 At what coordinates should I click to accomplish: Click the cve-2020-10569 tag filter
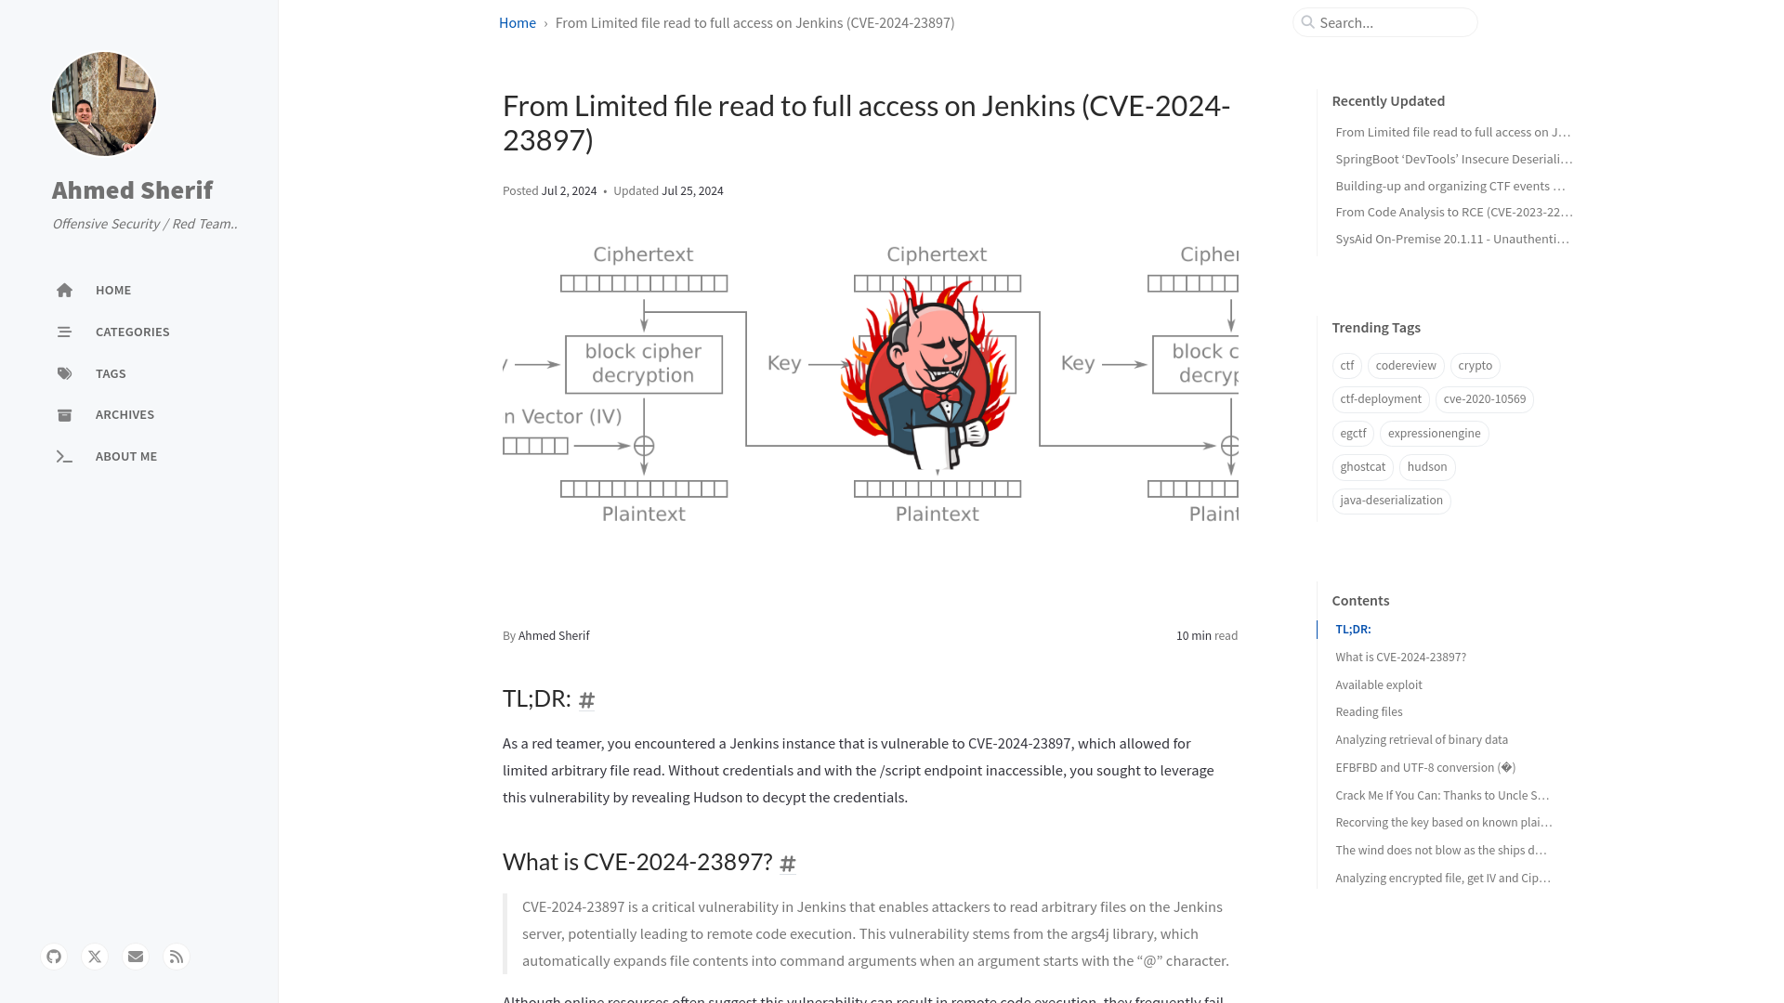tap(1484, 398)
